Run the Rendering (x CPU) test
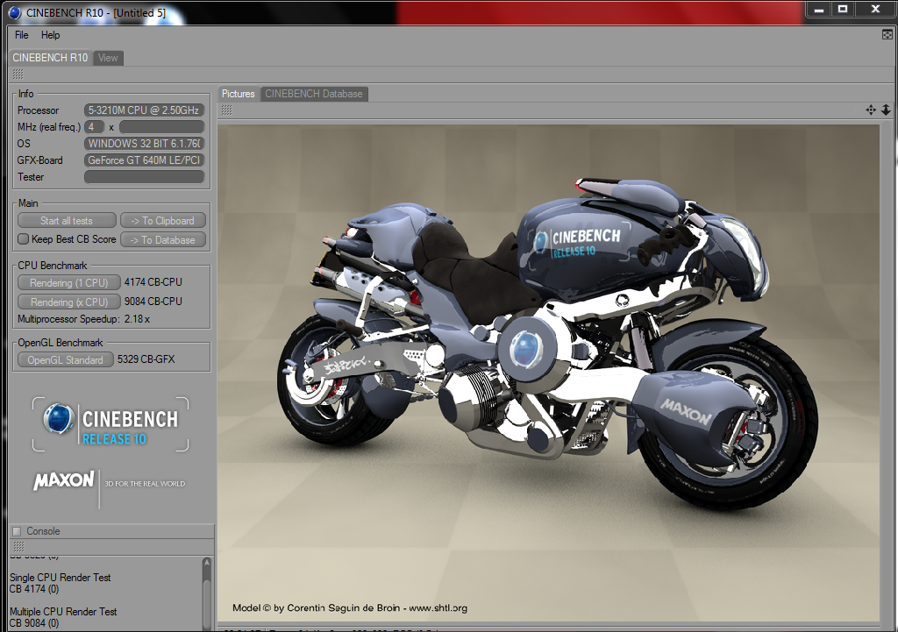 coord(68,302)
